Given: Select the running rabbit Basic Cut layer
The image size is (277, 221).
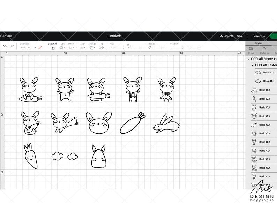Looking at the screenshot, I should (x=264, y=90).
